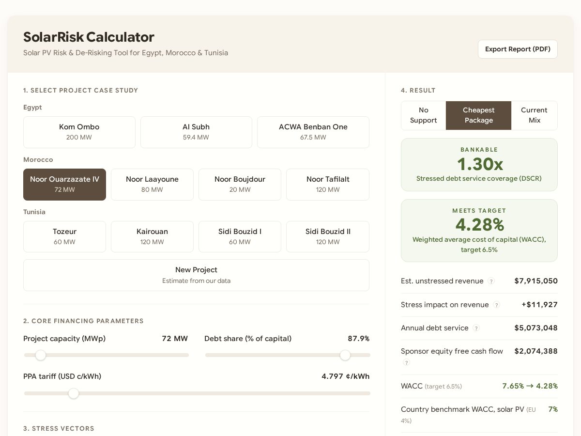Choose Kom Ombo 200 MW project

coord(79,132)
